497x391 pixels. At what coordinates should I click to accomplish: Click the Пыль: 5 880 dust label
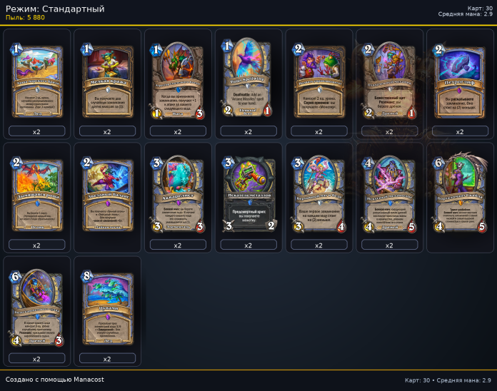click(x=25, y=18)
